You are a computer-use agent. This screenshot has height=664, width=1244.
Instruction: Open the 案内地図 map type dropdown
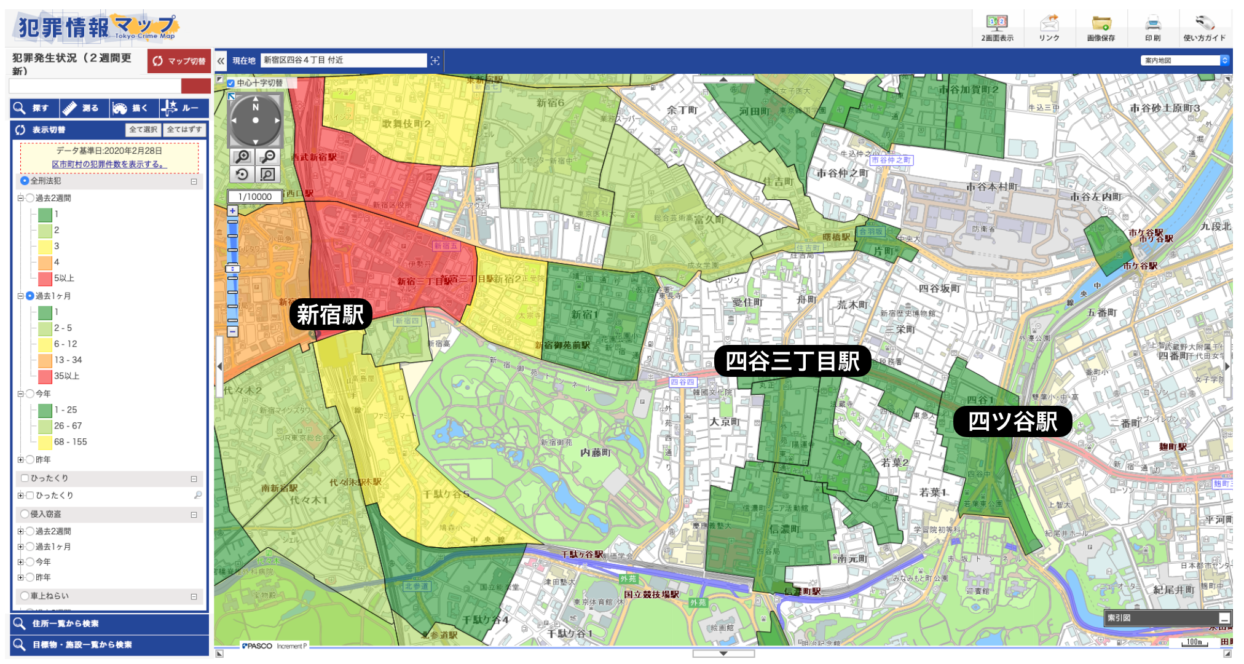coord(1184,60)
